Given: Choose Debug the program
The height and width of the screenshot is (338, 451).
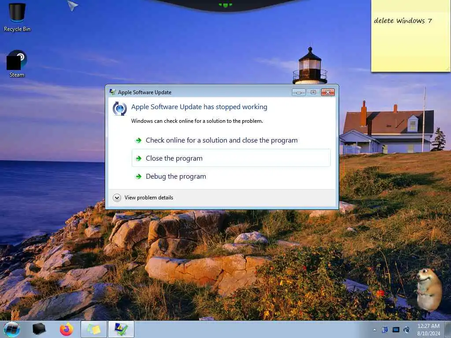Looking at the screenshot, I should point(231,176).
